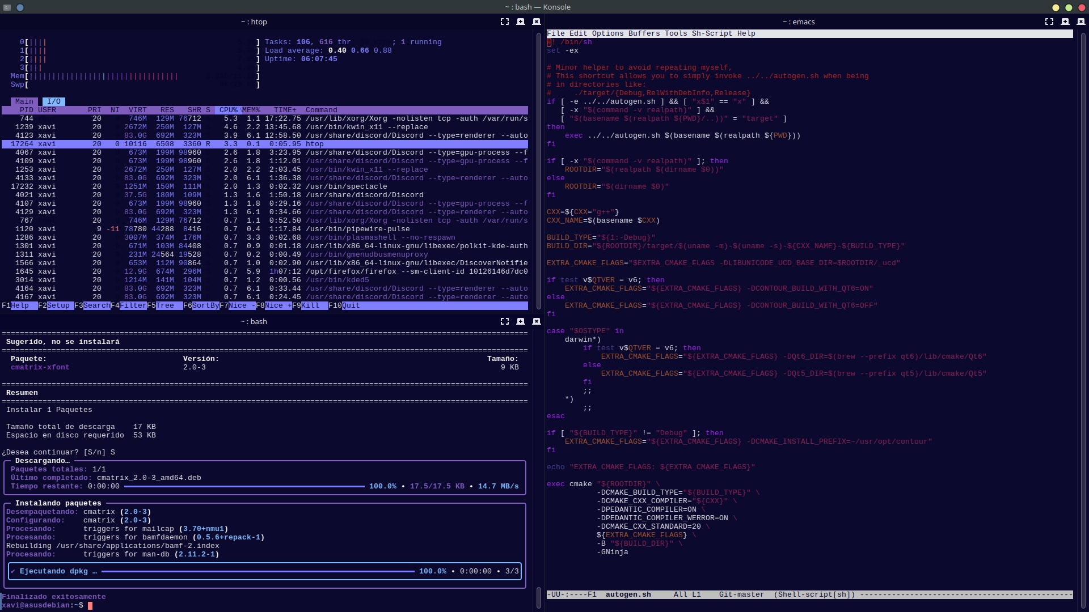Open htop F6 SortBy selector
The height and width of the screenshot is (612, 1089).
[x=201, y=305]
